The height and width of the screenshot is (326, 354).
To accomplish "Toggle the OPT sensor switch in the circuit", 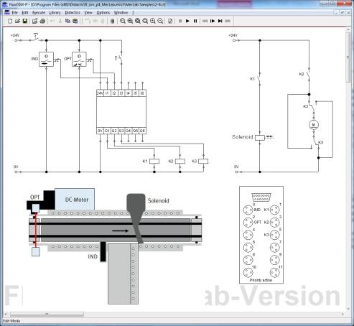I will point(79,59).
